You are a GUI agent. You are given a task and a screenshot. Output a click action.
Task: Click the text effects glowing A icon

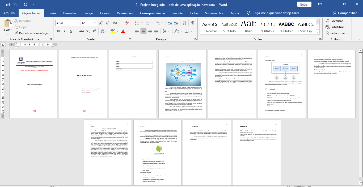click(x=103, y=31)
